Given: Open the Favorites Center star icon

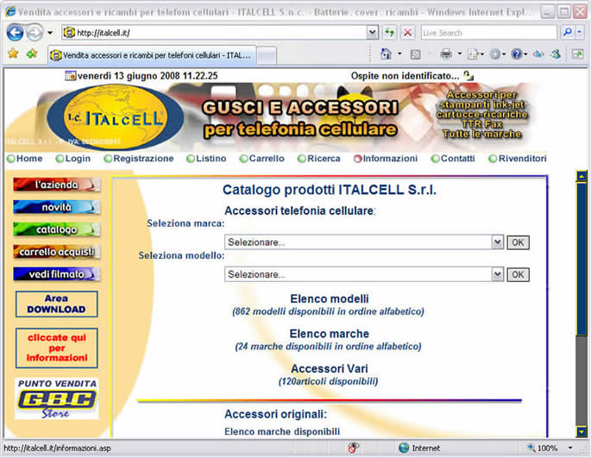Looking at the screenshot, I should click(x=13, y=53).
